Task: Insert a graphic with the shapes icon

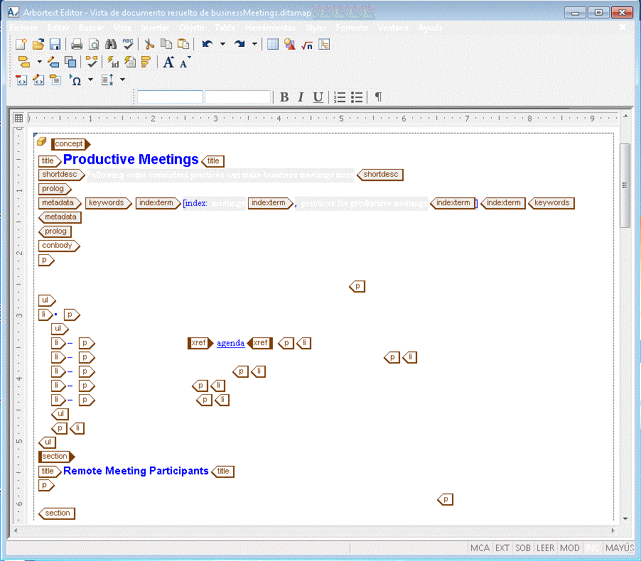Action: (x=289, y=44)
